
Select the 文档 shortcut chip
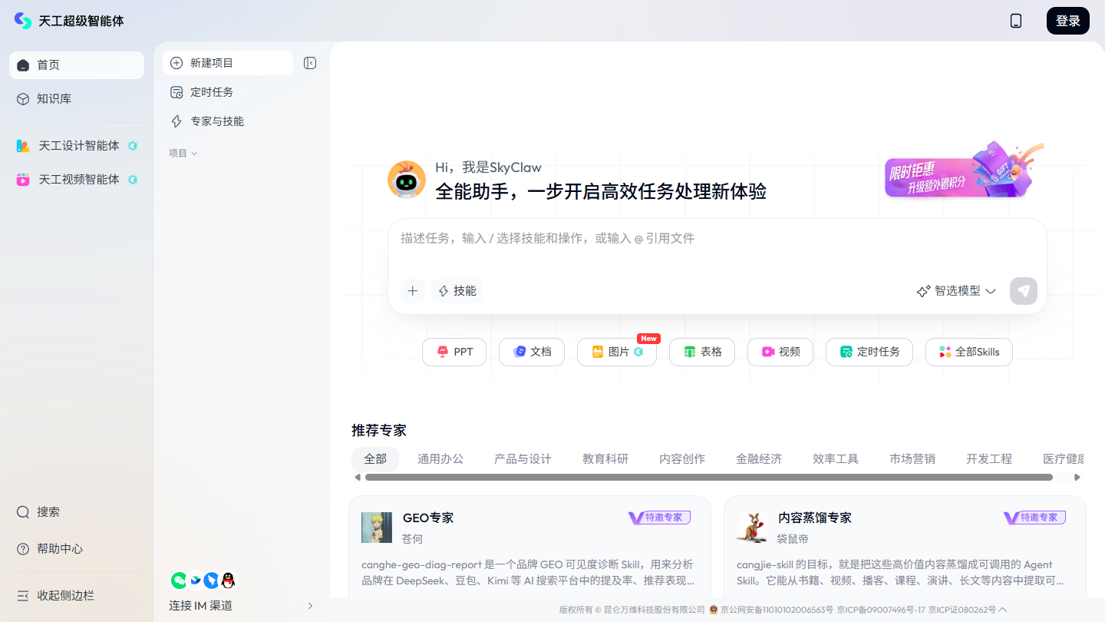[532, 352]
